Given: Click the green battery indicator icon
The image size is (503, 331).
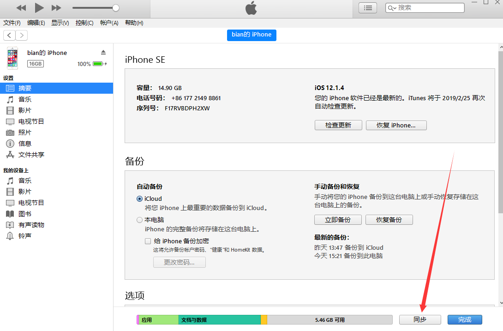Looking at the screenshot, I should 98,64.
